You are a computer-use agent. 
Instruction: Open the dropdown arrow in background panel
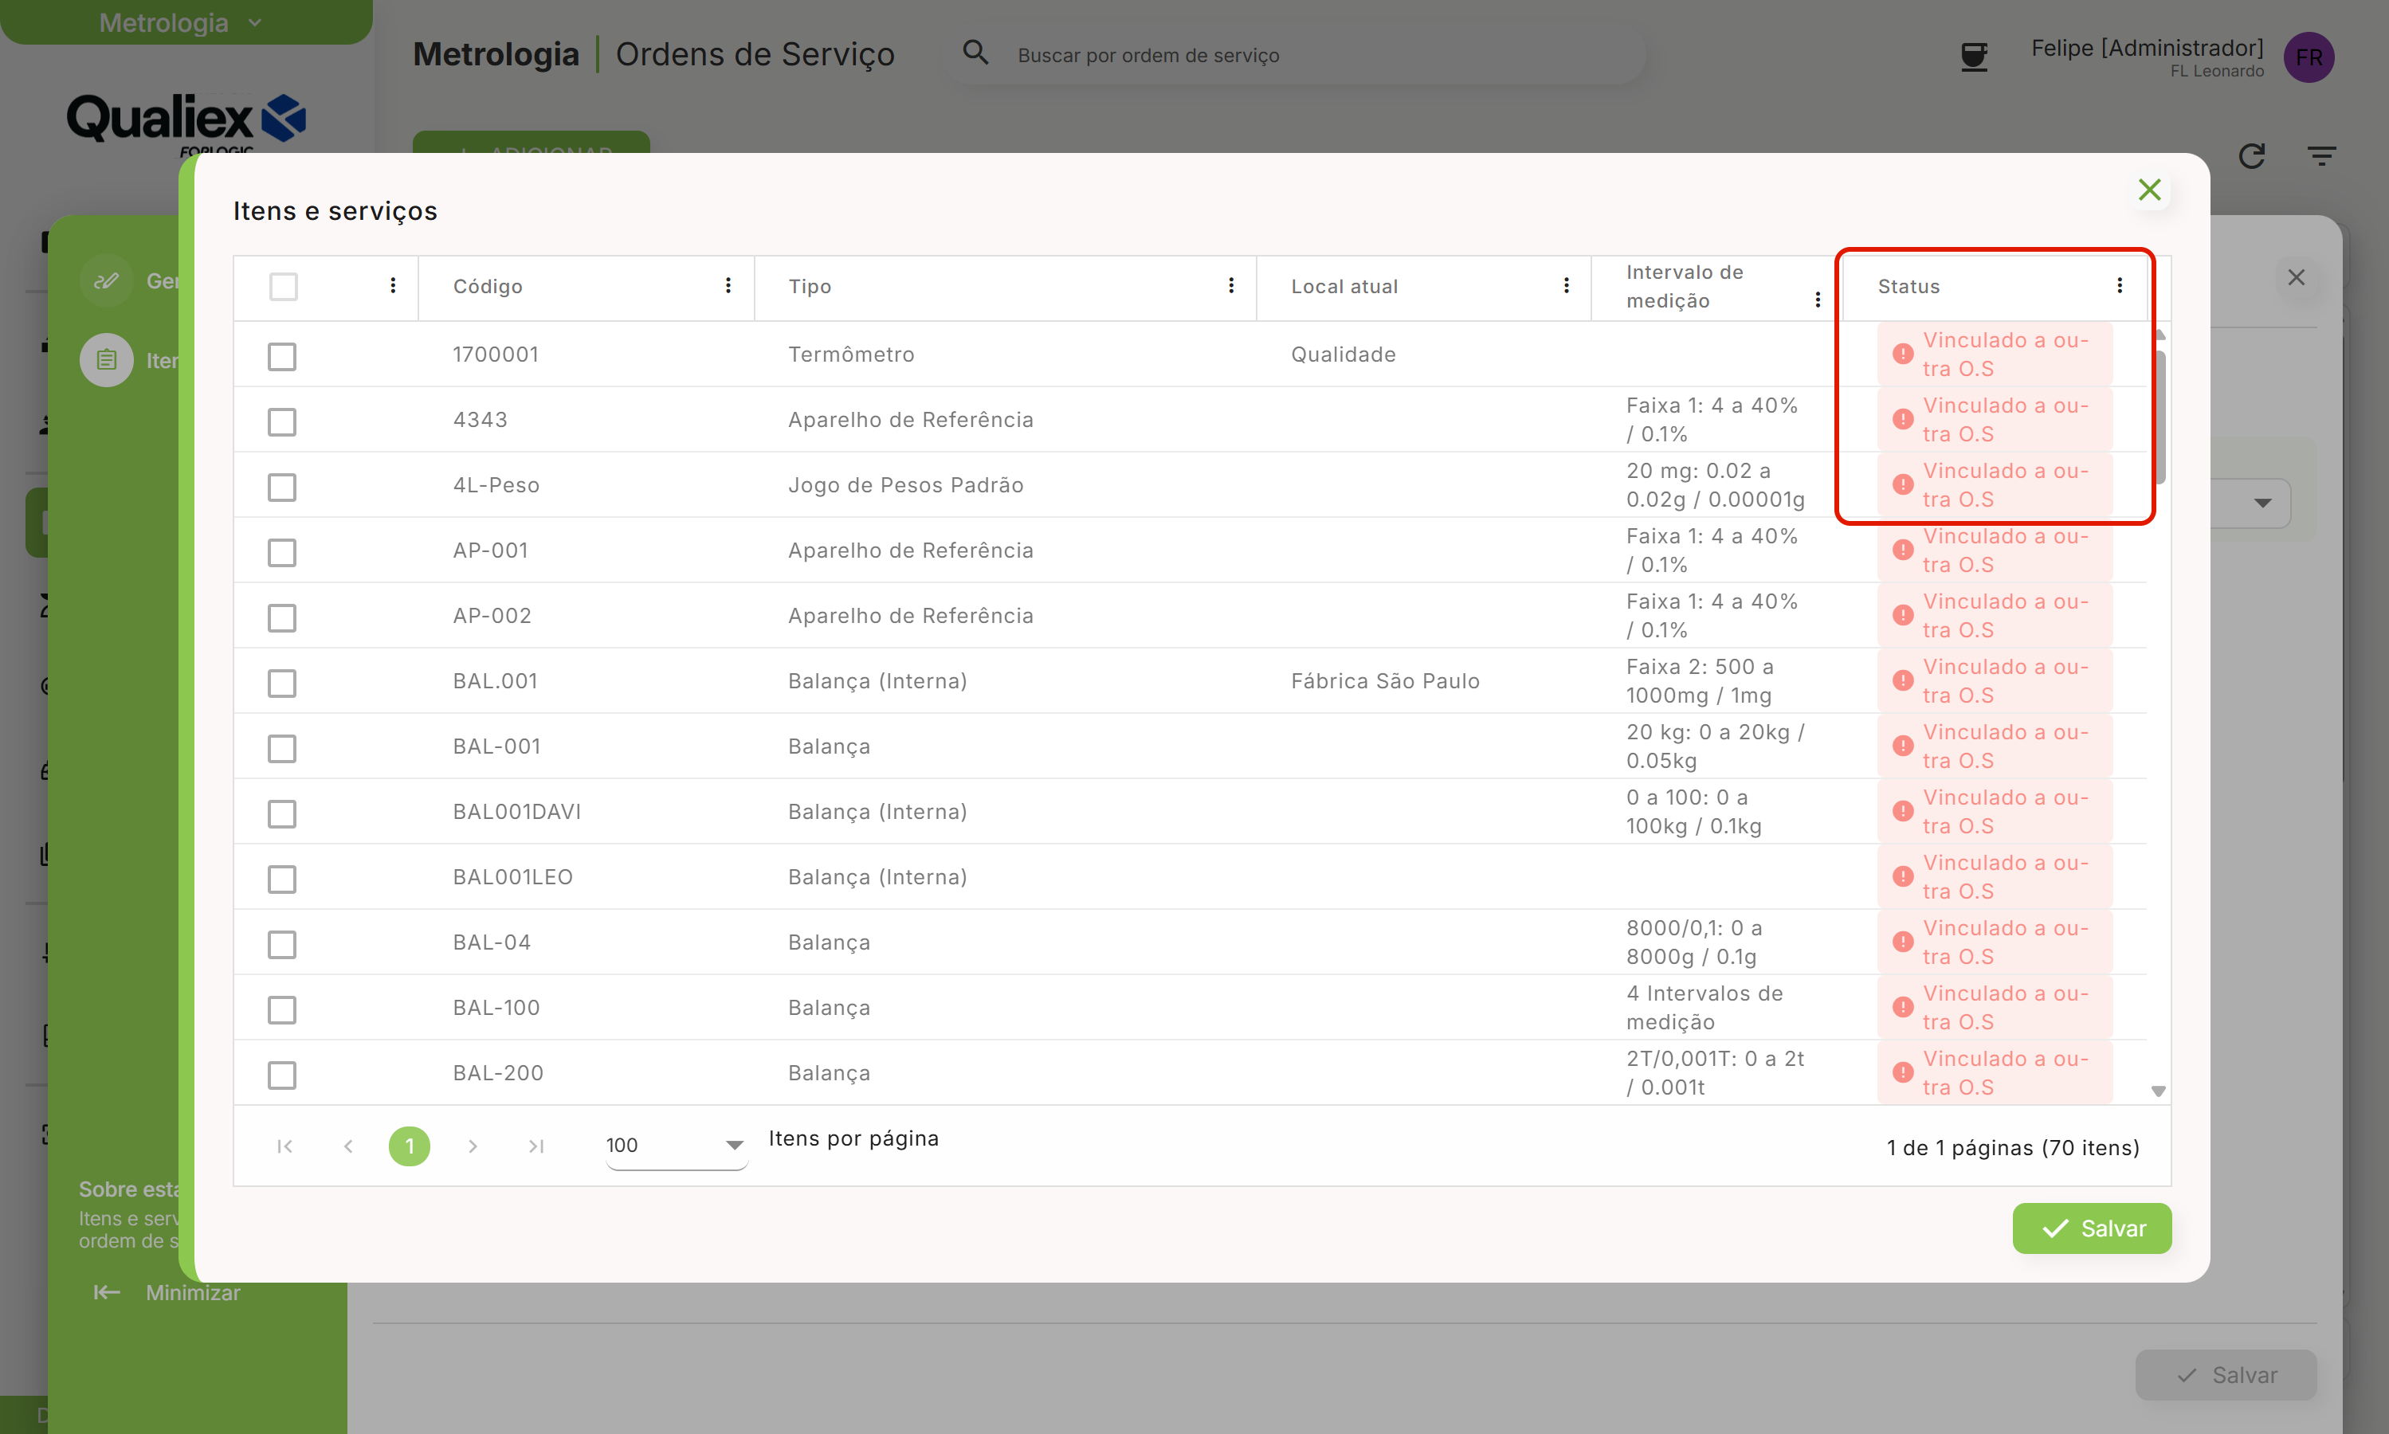coord(2262,503)
